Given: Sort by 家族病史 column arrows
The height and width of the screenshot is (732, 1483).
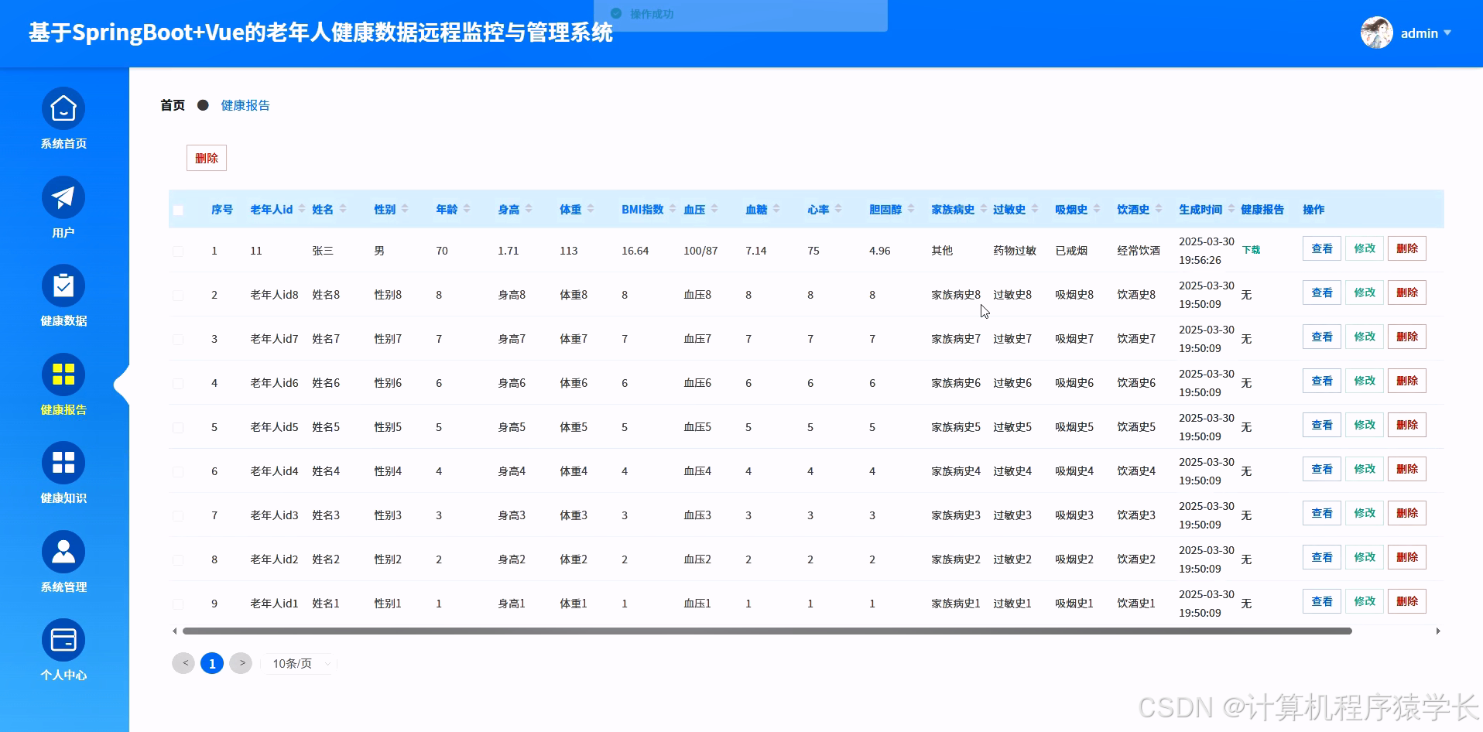Looking at the screenshot, I should tap(984, 209).
